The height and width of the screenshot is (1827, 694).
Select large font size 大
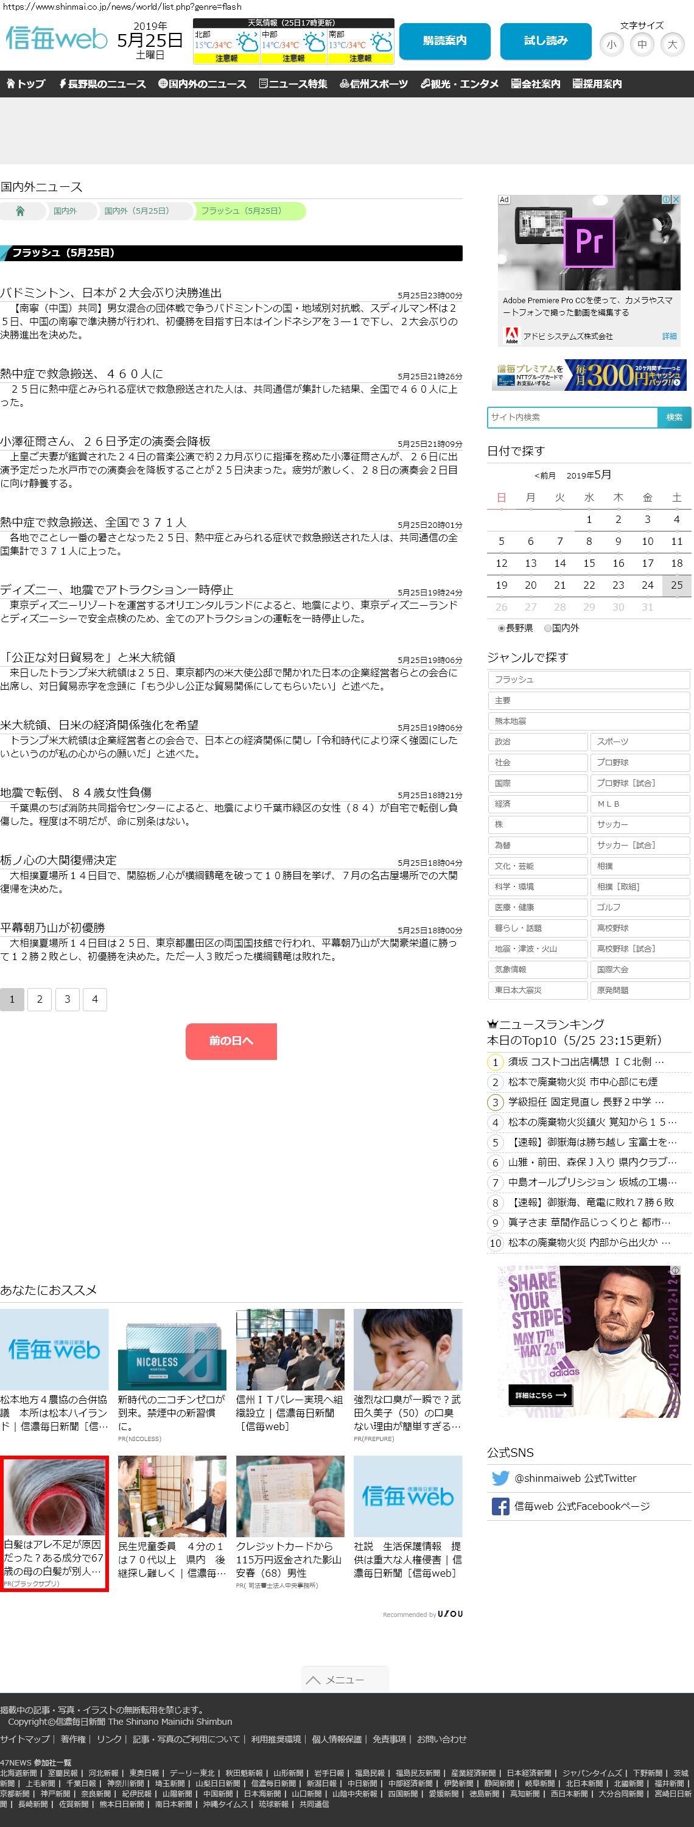[672, 44]
